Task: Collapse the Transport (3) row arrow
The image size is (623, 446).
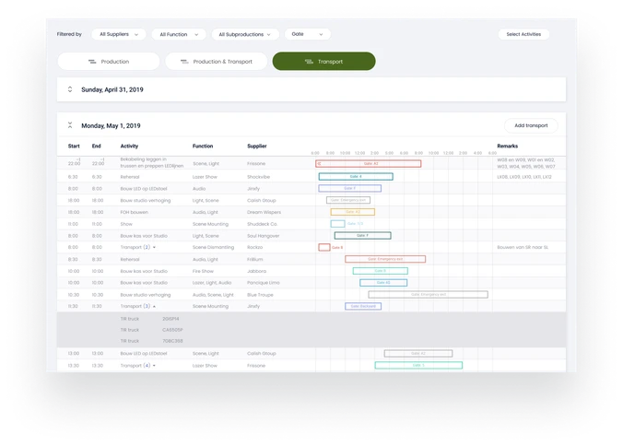Action: coord(154,307)
